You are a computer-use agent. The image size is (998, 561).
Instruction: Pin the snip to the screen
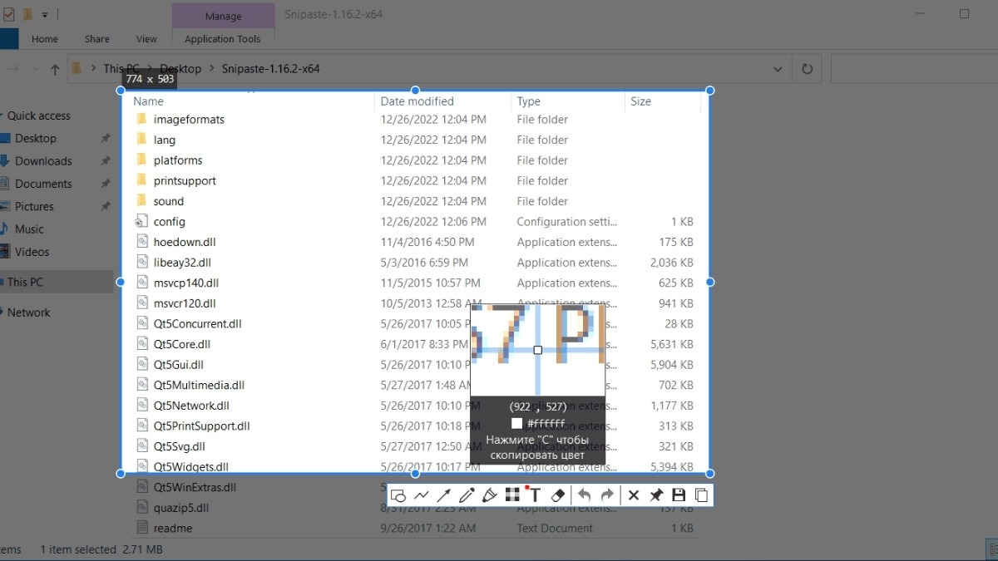point(656,495)
